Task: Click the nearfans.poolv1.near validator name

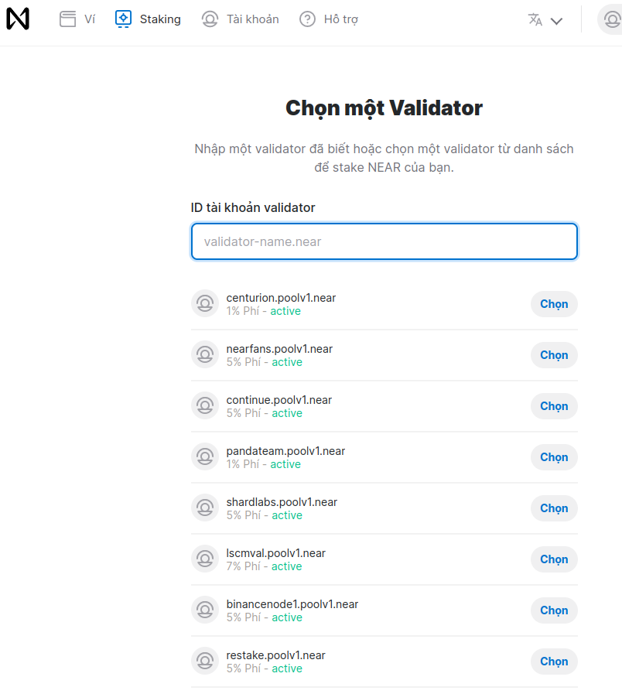Action: coord(279,349)
